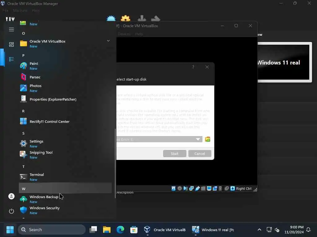This screenshot has height=237, width=317.
Task: Close the select start-up disk dialog
Action: pos(207,67)
